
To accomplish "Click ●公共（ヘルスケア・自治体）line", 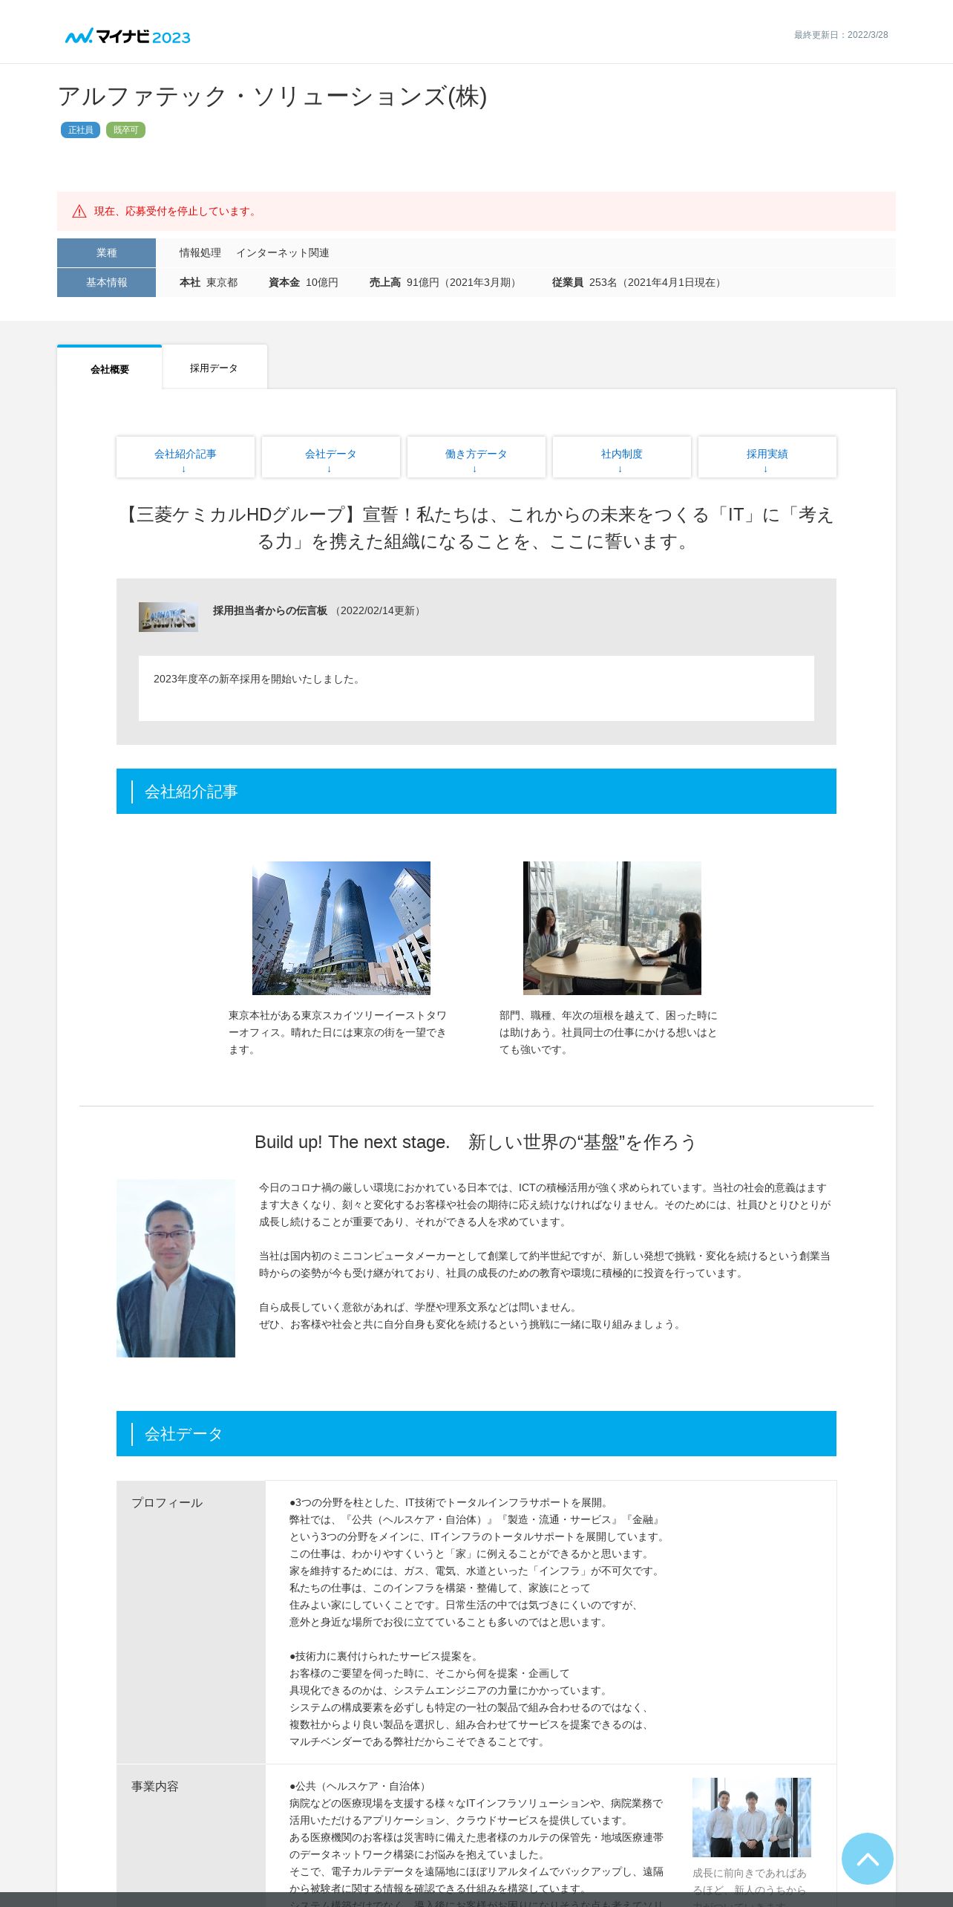I will (x=359, y=1786).
